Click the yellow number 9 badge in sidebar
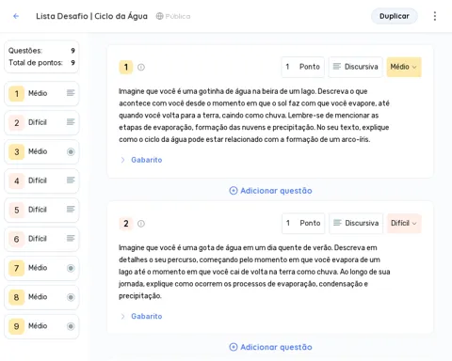452x361 pixels. [16, 326]
